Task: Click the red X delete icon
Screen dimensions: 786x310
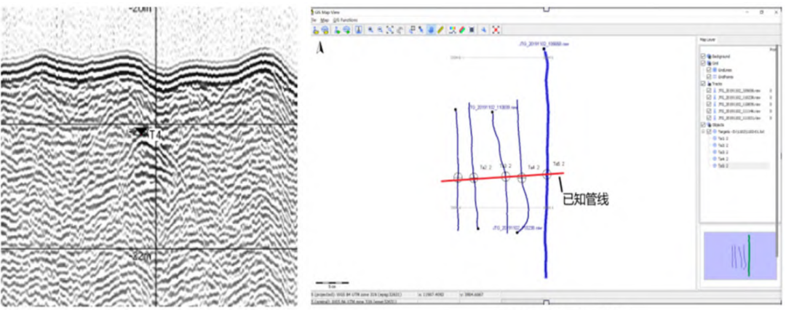Action: tap(496, 30)
